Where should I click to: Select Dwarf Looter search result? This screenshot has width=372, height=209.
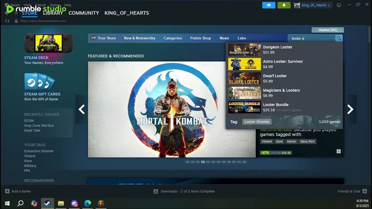tap(284, 78)
